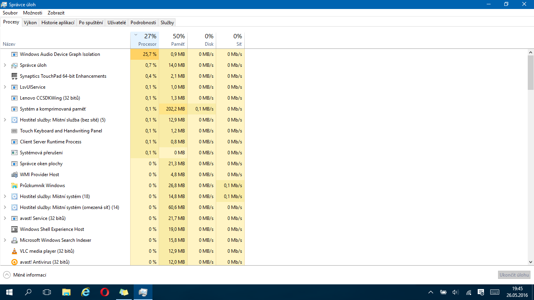The width and height of the screenshot is (534, 300).
Task: Launch Internet Explorer from the taskbar
Action: (86, 292)
